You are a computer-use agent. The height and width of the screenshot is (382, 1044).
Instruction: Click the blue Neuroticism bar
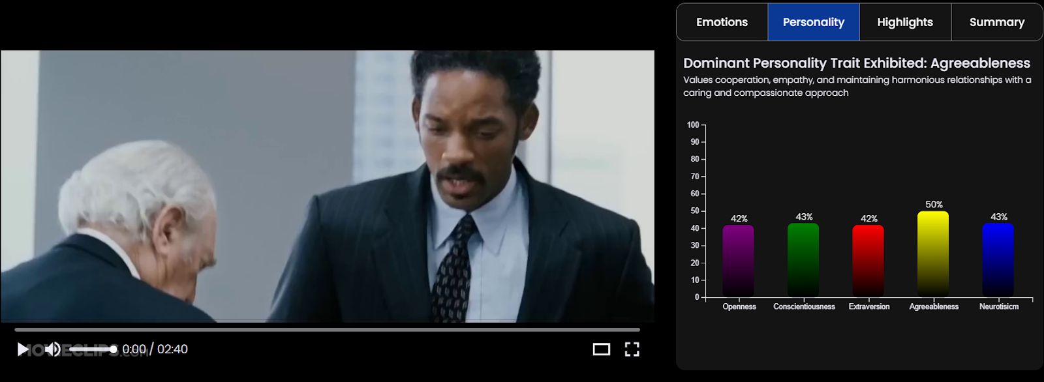(x=998, y=260)
